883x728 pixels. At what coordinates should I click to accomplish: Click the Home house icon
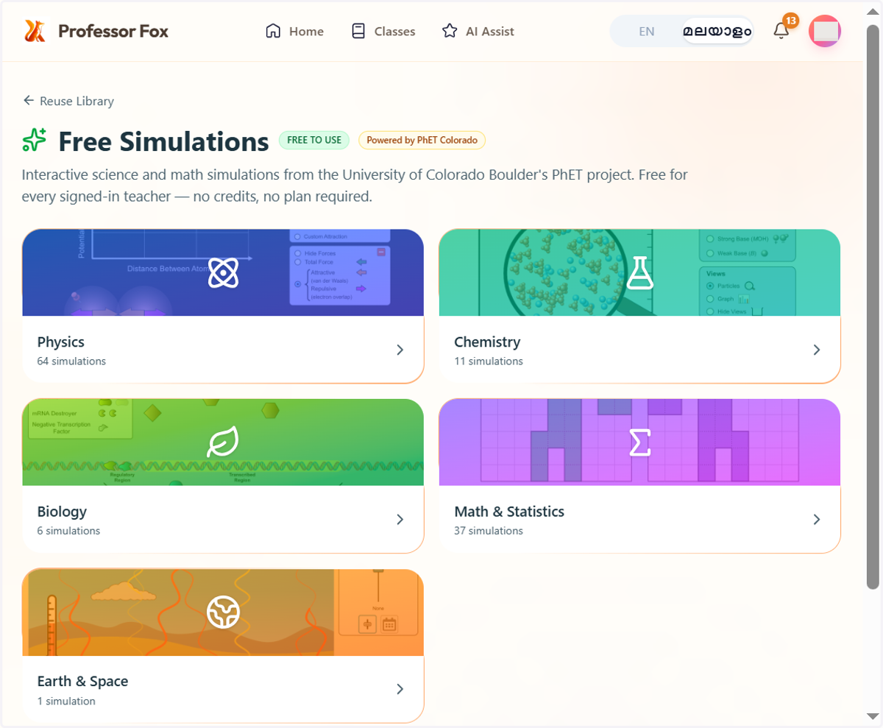tap(274, 31)
